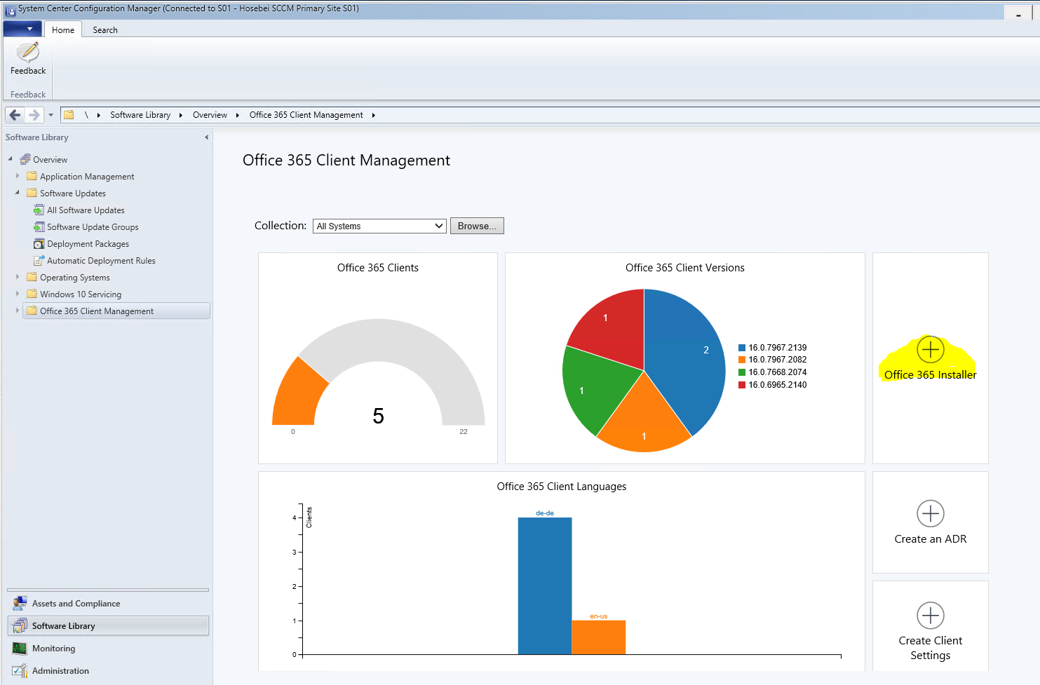The height and width of the screenshot is (685, 1040).
Task: Collapse the Overview tree node
Action: click(x=11, y=159)
